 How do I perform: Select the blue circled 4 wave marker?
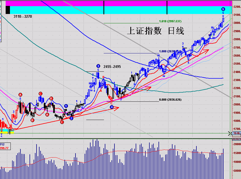[112, 107]
